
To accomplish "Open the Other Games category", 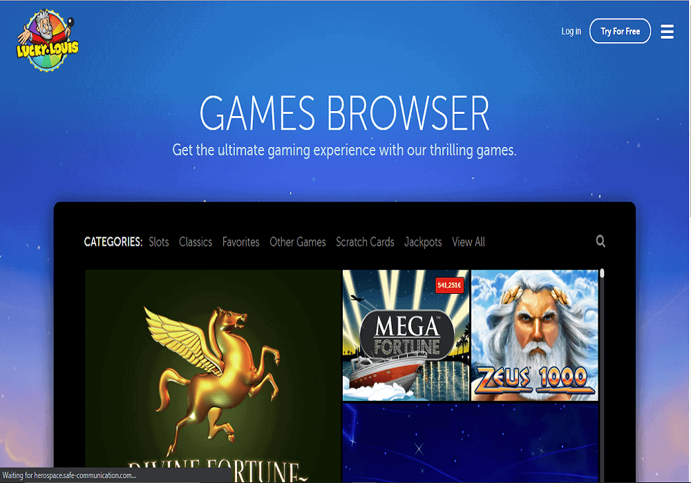I will [x=297, y=242].
